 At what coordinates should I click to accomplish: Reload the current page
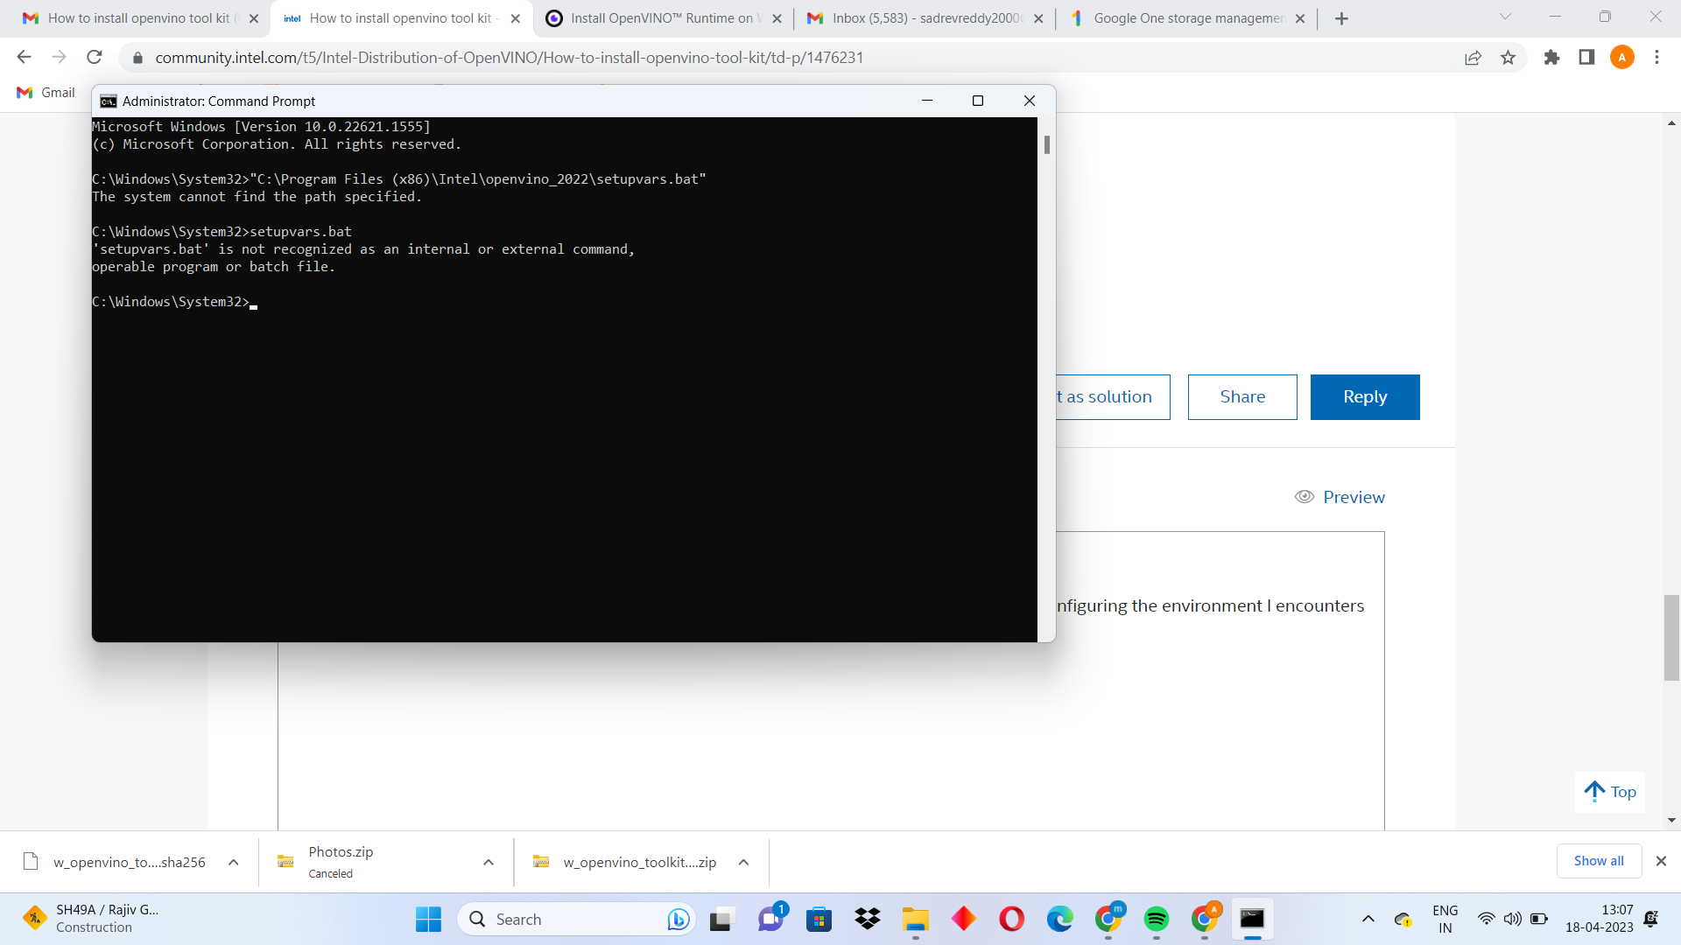pos(94,57)
